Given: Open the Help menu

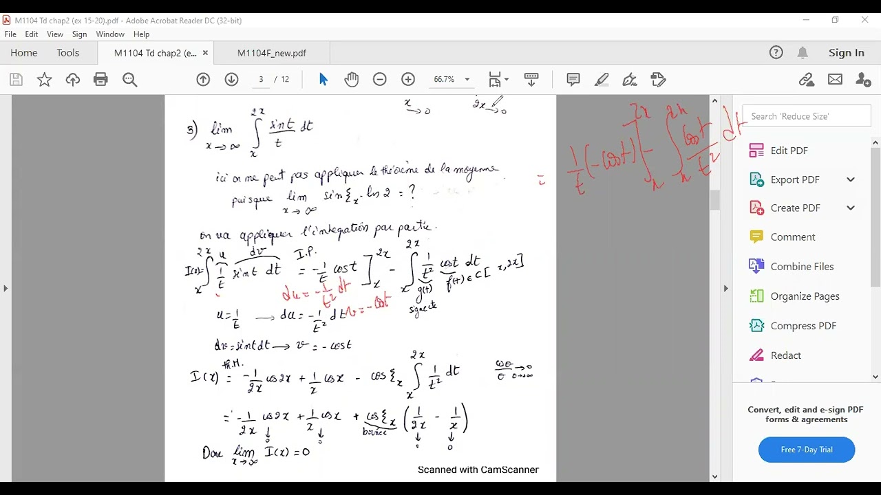Looking at the screenshot, I should point(141,34).
